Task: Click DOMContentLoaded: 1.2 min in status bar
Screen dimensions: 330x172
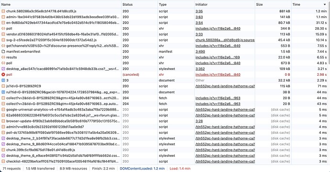Action: tap(142, 169)
